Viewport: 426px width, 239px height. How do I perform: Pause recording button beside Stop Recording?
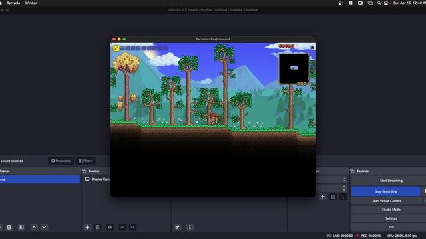tap(424, 191)
